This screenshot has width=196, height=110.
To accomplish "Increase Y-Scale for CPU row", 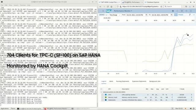I will coord(191,95).
